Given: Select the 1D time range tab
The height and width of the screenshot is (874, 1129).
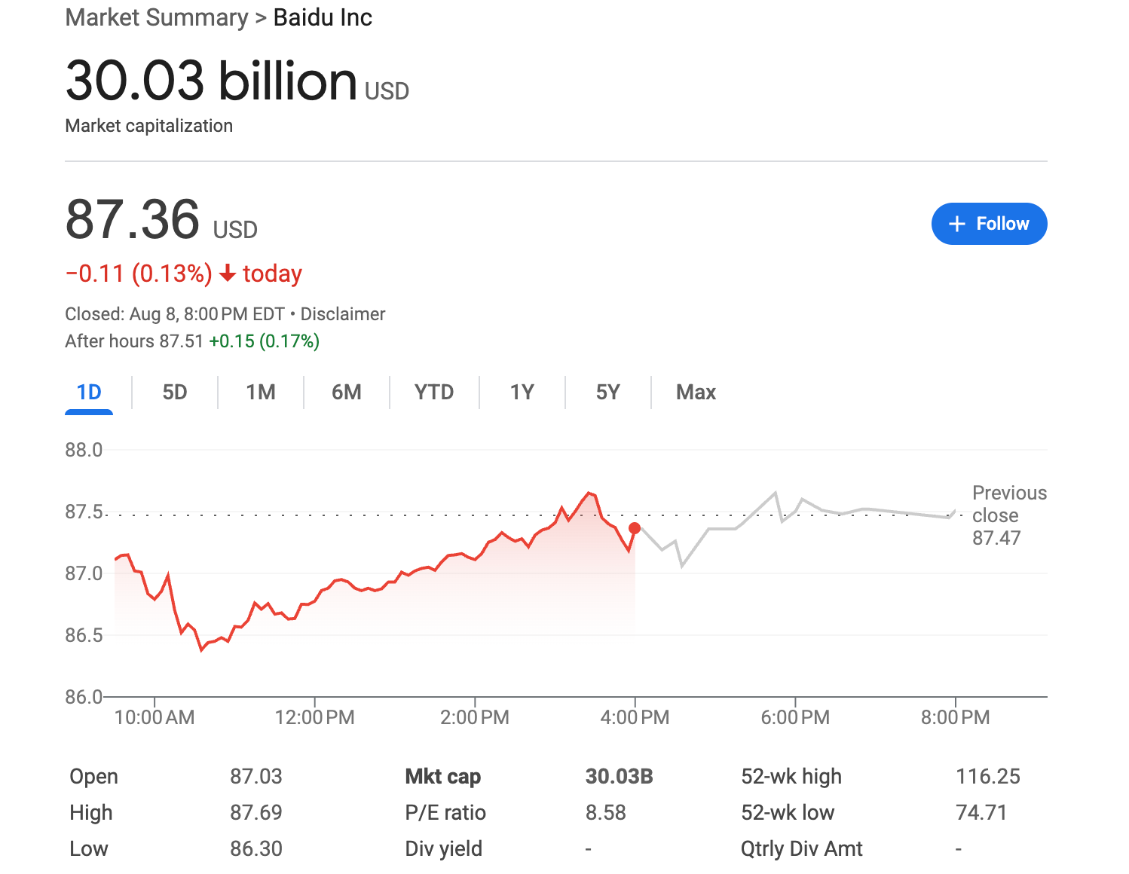Looking at the screenshot, I should coord(89,393).
